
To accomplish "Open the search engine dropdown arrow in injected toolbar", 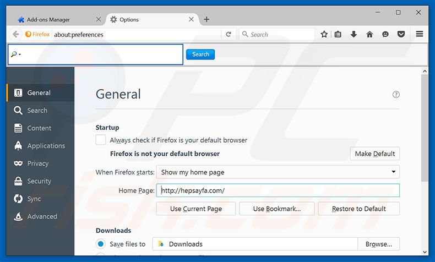I will click(20, 54).
